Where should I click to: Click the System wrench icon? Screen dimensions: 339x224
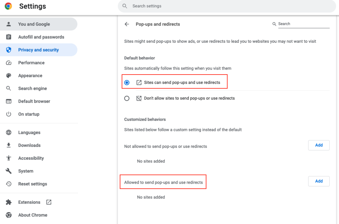tap(9, 171)
